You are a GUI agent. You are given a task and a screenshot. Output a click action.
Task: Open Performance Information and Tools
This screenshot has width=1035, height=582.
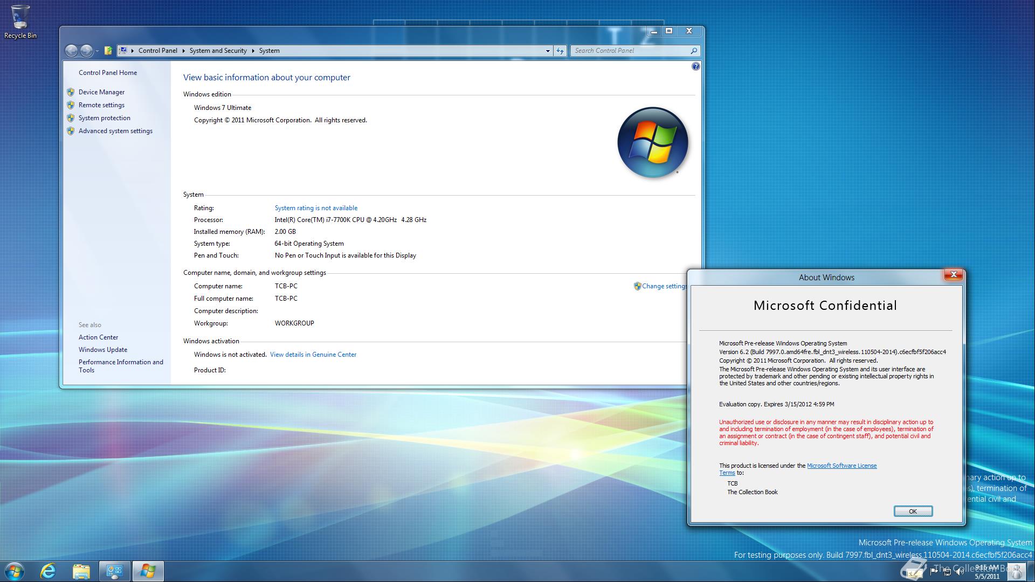pyautogui.click(x=121, y=366)
